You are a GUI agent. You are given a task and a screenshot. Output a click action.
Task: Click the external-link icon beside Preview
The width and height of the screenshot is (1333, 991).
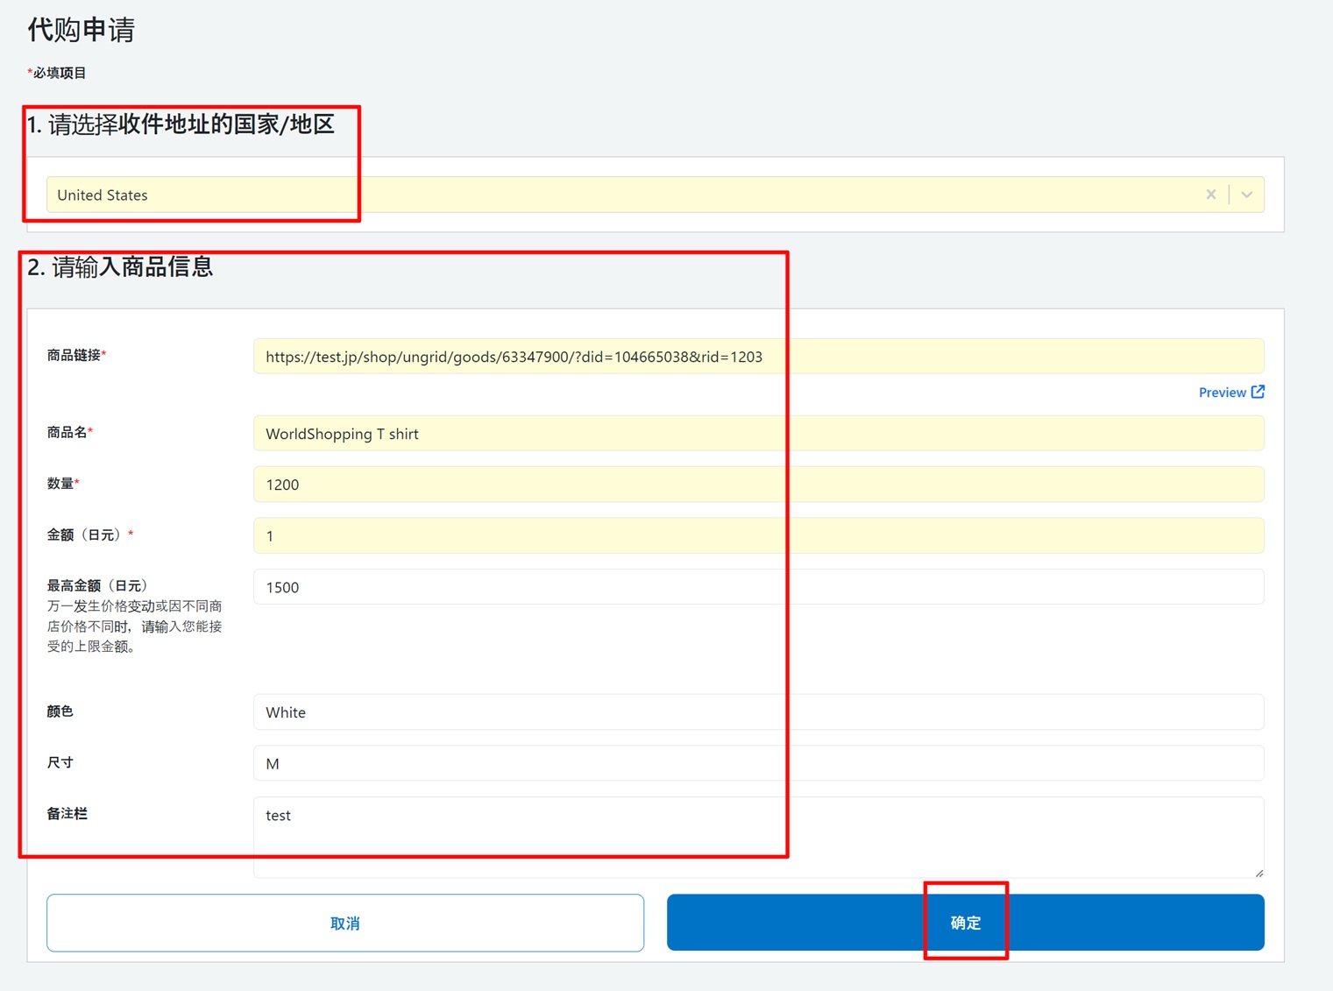(x=1258, y=392)
